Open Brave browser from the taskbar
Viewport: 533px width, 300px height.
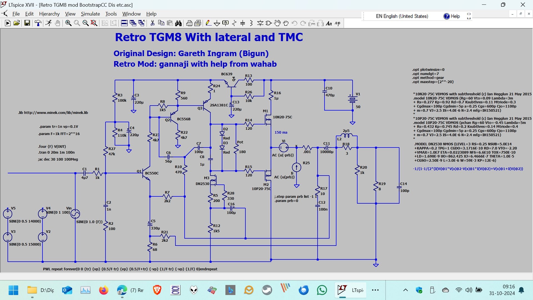click(x=157, y=290)
